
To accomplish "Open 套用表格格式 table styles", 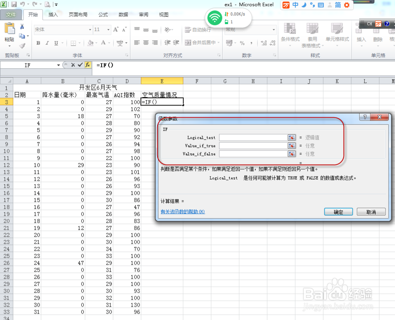I will pos(312,35).
